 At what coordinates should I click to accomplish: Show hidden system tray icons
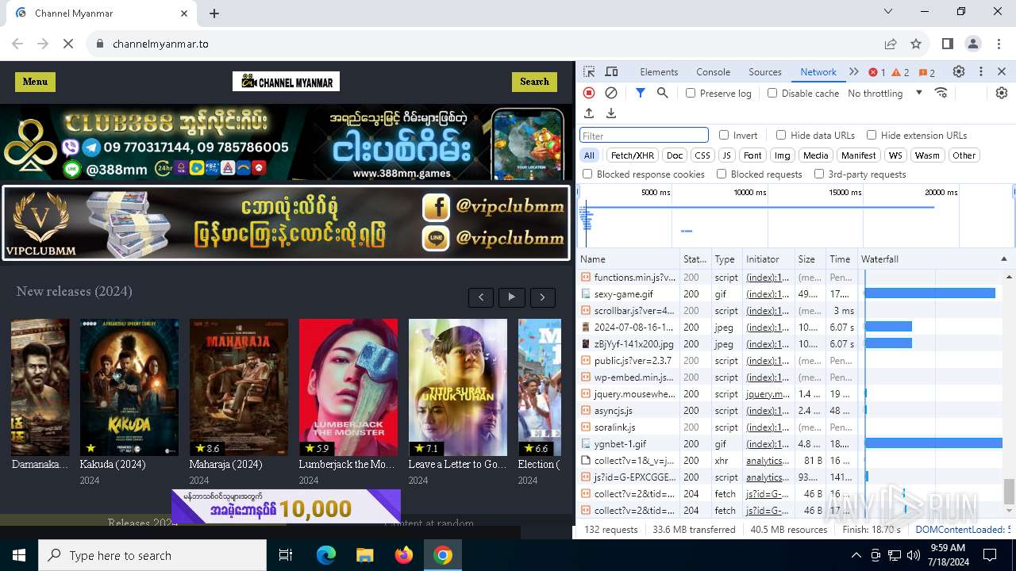(856, 555)
